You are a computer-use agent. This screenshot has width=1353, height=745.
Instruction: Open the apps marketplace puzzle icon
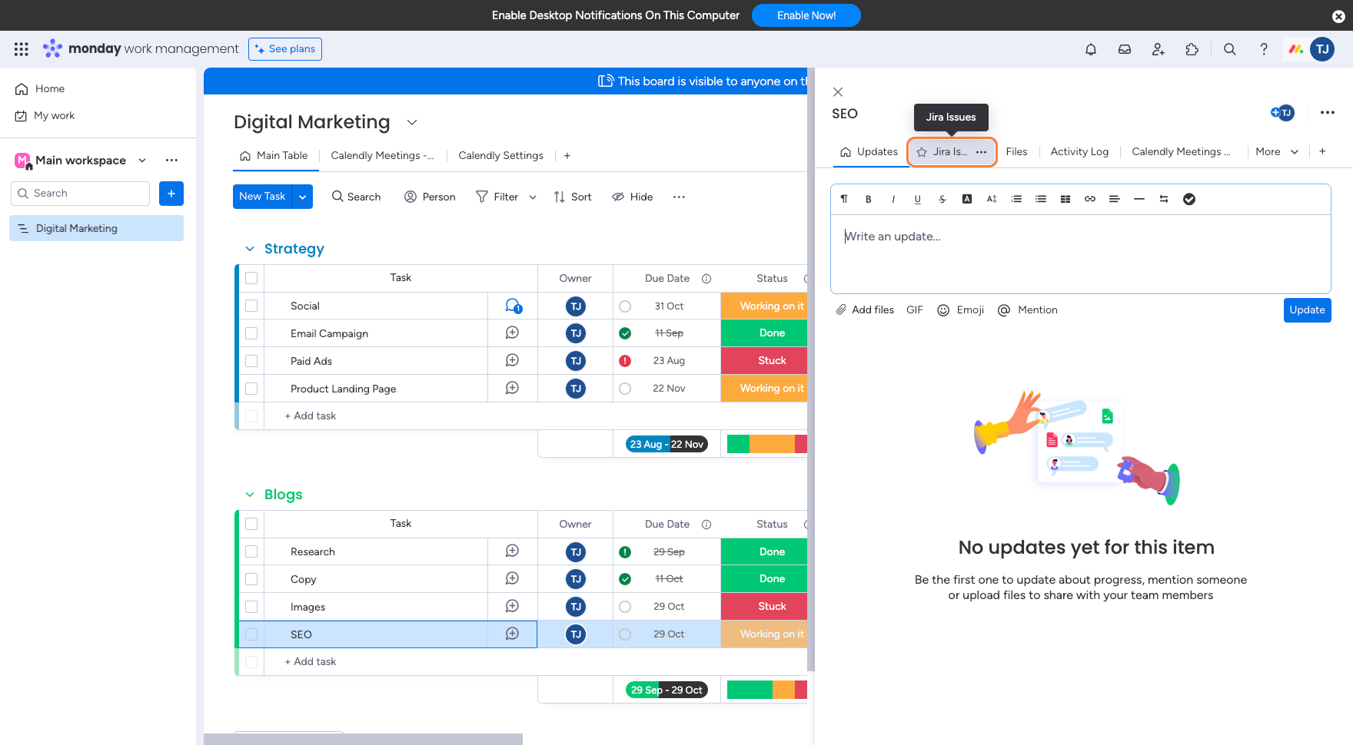point(1192,49)
